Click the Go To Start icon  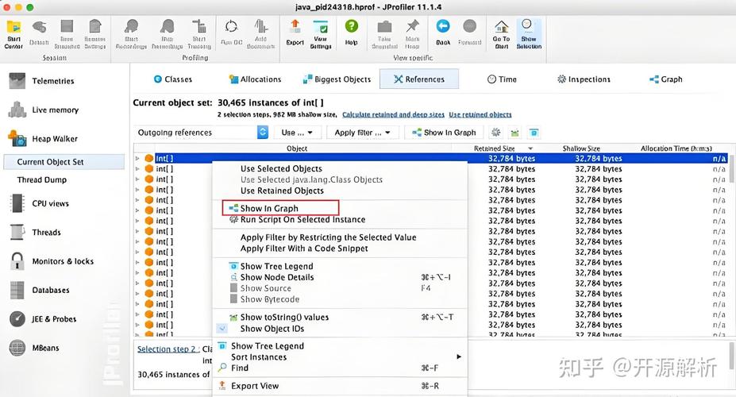pos(501,32)
